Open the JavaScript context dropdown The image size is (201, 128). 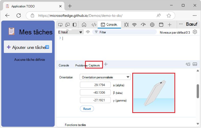click(x=70, y=32)
